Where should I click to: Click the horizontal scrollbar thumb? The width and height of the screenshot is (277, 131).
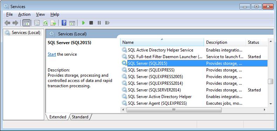[x=174, y=110]
